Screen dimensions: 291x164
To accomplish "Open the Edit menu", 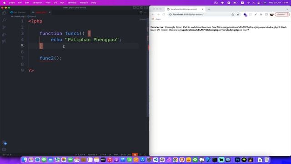I will pos(27,3).
